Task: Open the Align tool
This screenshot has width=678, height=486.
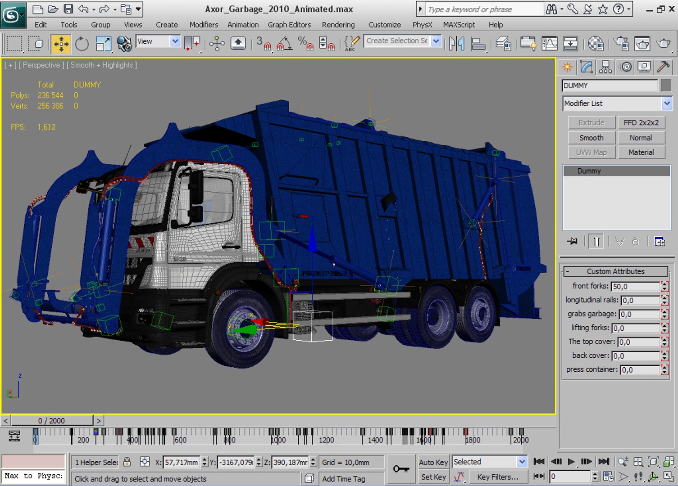Action: (x=478, y=44)
